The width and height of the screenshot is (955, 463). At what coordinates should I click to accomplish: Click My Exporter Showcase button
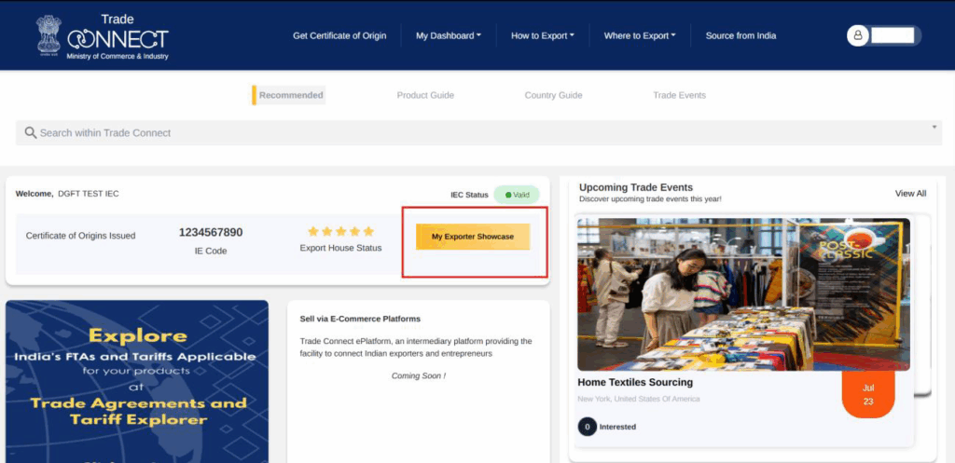[x=473, y=237]
